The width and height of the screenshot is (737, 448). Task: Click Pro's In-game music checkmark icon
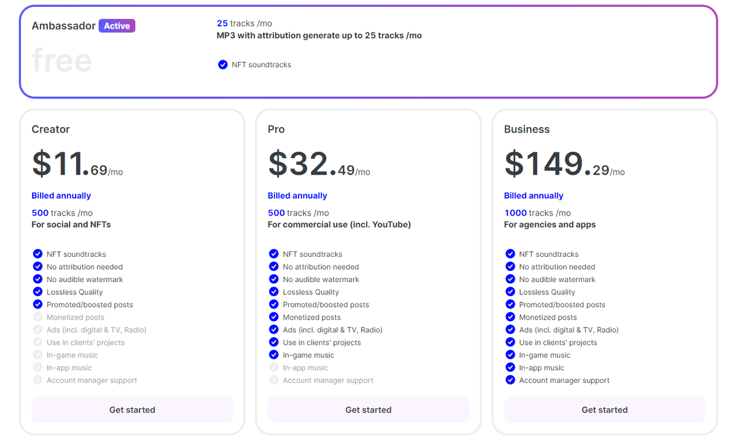[x=274, y=355]
